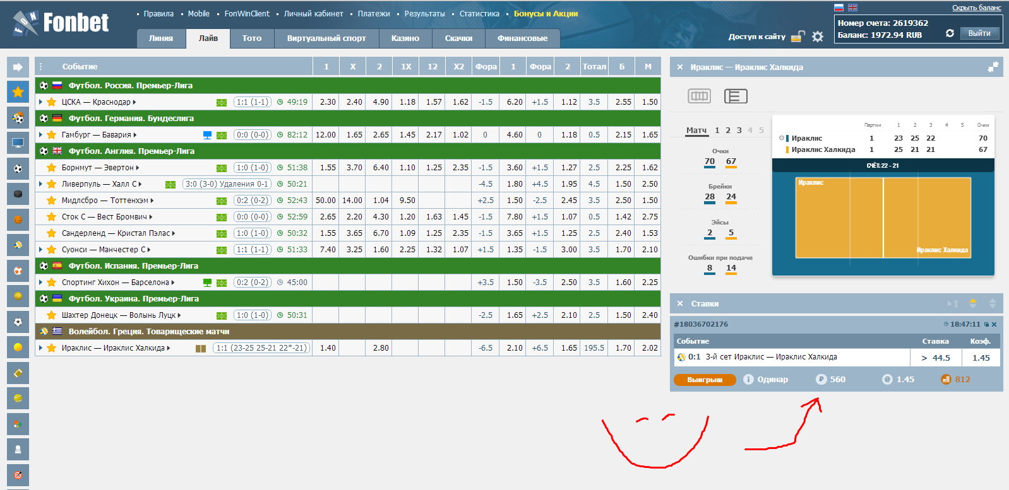Sort bets with the orange up-down arrows
Image resolution: width=1009 pixels, height=490 pixels.
point(973,303)
